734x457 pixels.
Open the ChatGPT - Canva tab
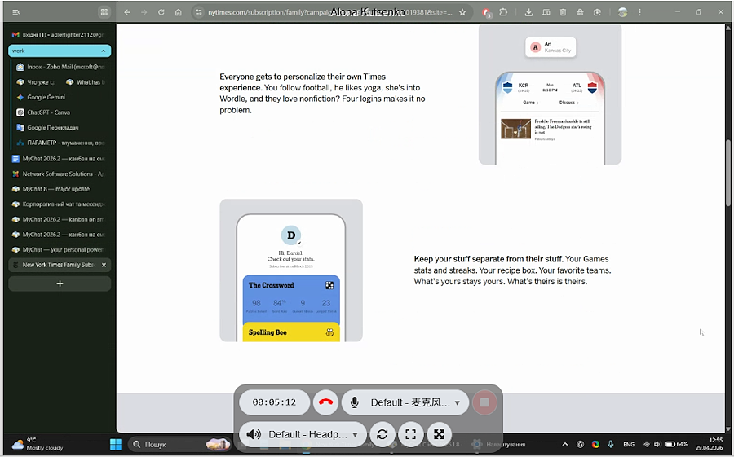click(62, 112)
